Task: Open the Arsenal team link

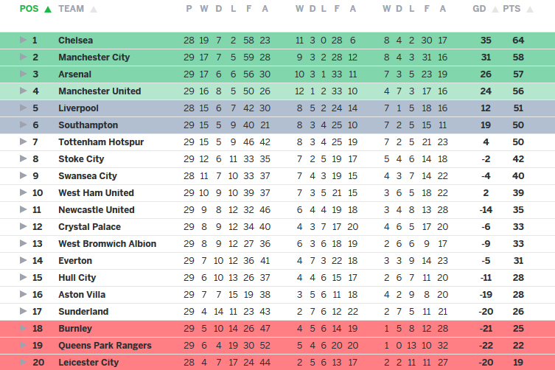Action: (x=74, y=74)
